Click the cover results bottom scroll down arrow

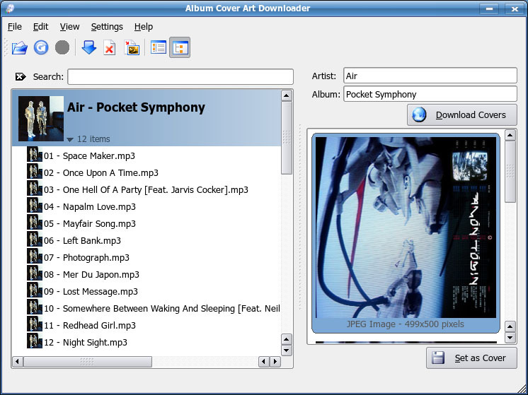pos(510,337)
